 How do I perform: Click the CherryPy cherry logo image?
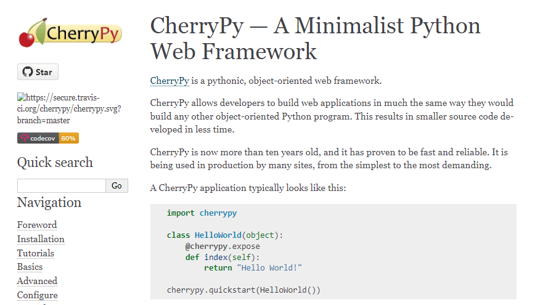pos(70,33)
